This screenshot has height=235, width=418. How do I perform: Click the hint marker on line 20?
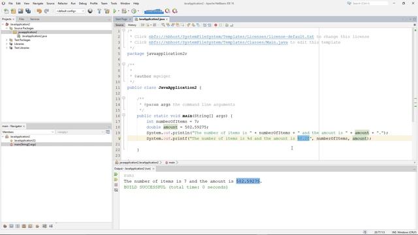point(119,138)
